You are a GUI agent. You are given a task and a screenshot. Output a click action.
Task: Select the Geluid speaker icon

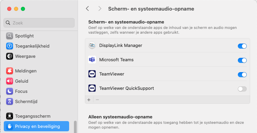[10, 81]
